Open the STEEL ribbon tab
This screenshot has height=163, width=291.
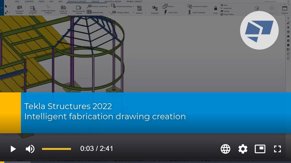(x=17, y=2)
